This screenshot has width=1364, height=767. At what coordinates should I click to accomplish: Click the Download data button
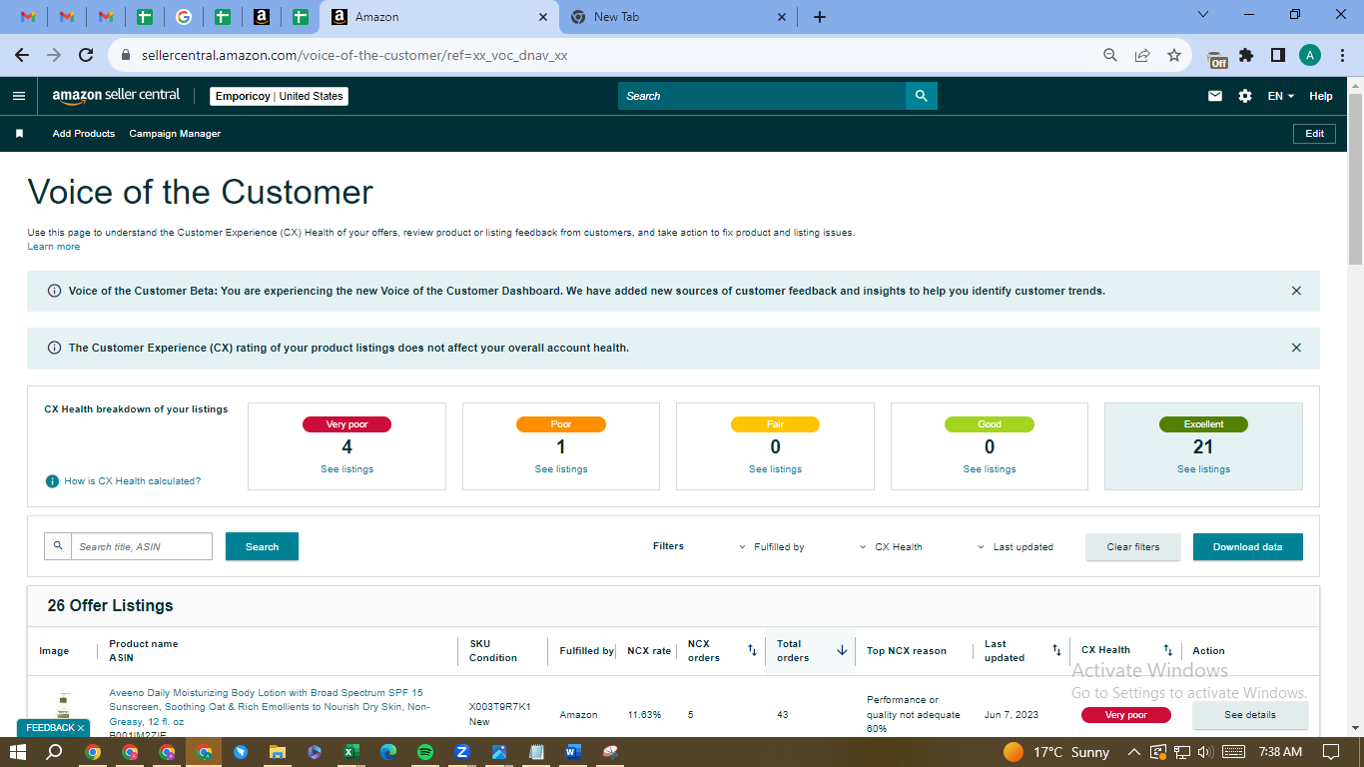pyautogui.click(x=1248, y=546)
